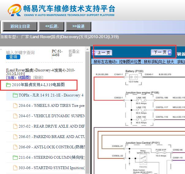The image size is (185, 174).
Task: Click the FUSE 61P symbol in the diagram
Action: pos(161,153)
